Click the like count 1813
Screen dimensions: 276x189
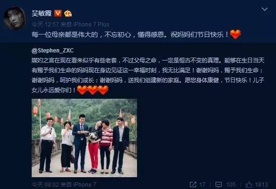tap(261, 184)
